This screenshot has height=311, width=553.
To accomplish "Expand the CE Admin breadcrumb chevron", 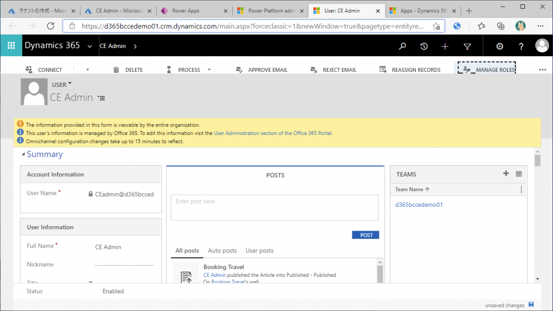I will click(135, 46).
